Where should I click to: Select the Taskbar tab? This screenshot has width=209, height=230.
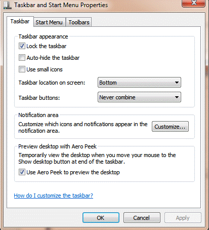[x=20, y=21]
